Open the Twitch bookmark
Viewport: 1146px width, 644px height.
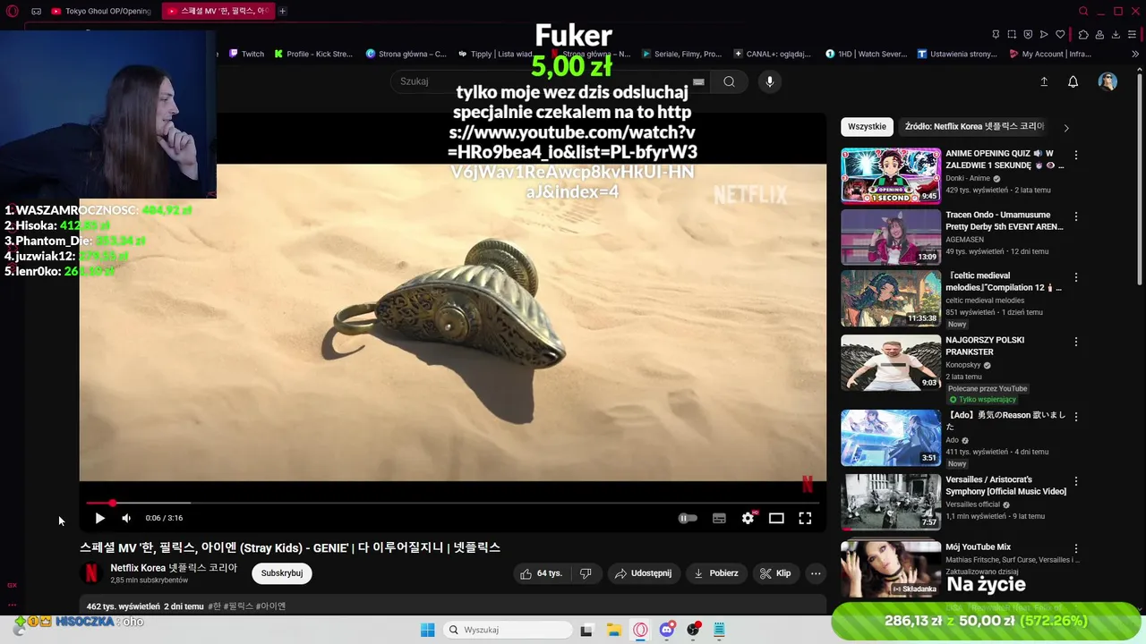coord(246,54)
